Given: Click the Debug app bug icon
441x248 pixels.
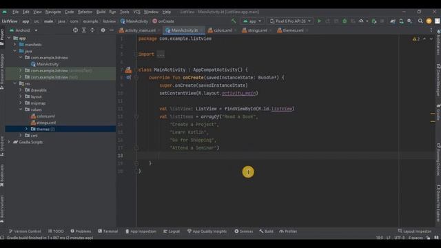Looking at the screenshot, I should (345, 21).
